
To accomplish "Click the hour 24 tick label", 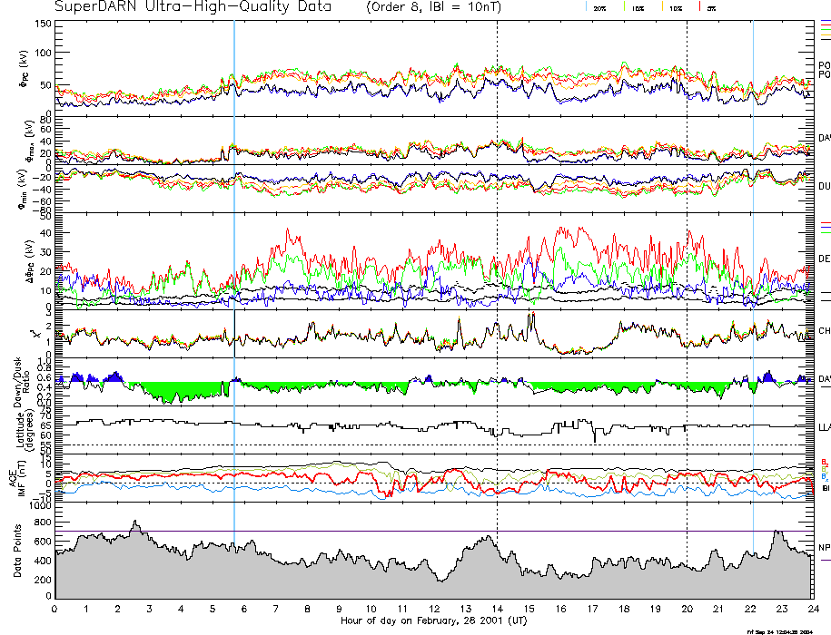I will [811, 609].
